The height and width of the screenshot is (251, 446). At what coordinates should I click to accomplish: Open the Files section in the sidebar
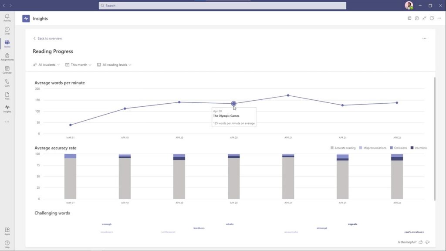[7, 95]
